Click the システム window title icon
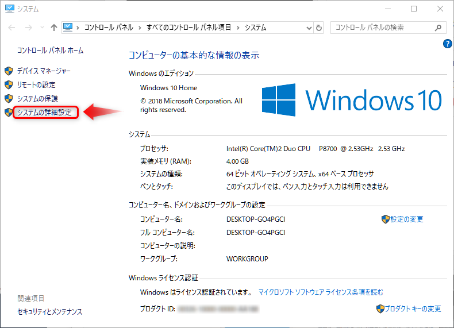454x328 pixels. [x=10, y=9]
